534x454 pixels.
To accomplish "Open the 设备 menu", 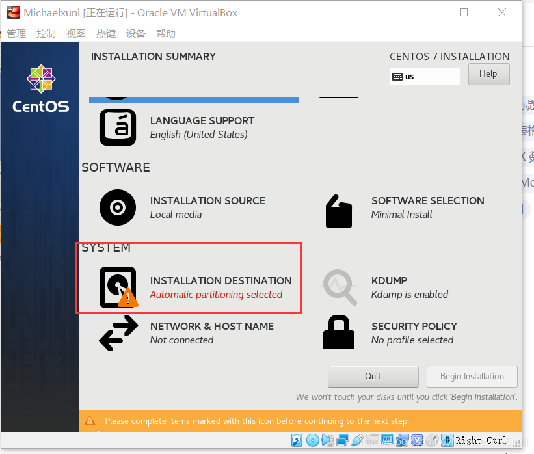I will (x=136, y=33).
